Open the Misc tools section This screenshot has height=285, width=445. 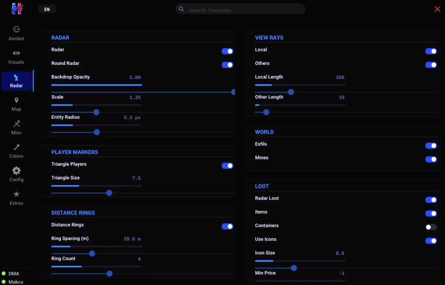click(x=16, y=127)
